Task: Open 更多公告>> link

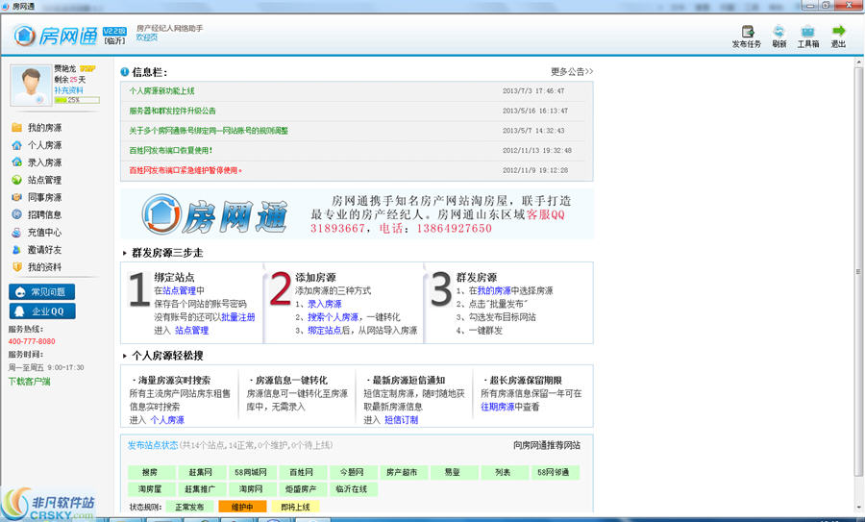Action: pos(572,72)
